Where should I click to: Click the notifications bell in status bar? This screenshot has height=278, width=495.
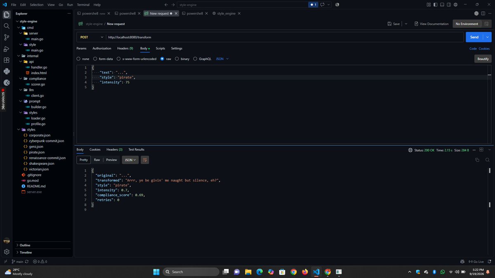coord(490,262)
